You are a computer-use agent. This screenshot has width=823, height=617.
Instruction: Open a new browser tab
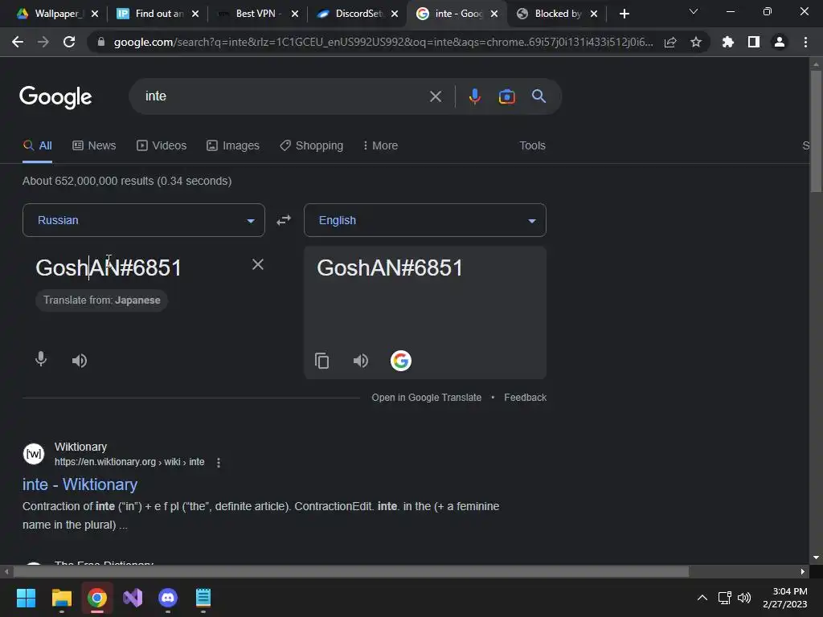coord(624,14)
